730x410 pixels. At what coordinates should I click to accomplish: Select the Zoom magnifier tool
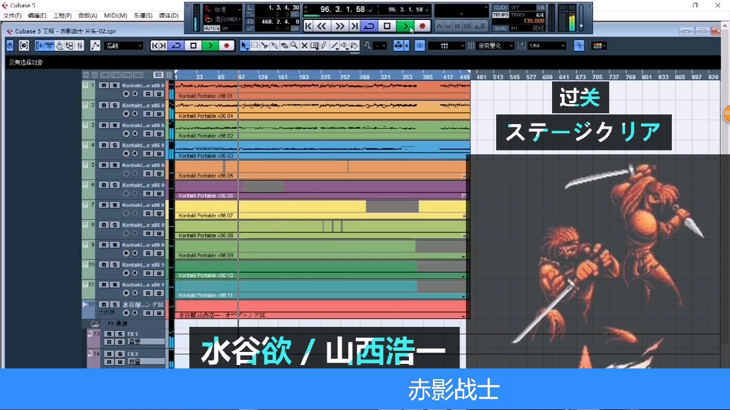tap(294, 46)
